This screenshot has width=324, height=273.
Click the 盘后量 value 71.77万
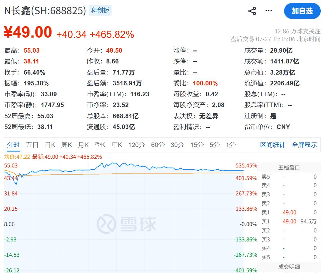[x=124, y=72]
